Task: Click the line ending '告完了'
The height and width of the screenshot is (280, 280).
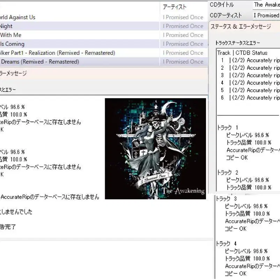Action: point(8,227)
